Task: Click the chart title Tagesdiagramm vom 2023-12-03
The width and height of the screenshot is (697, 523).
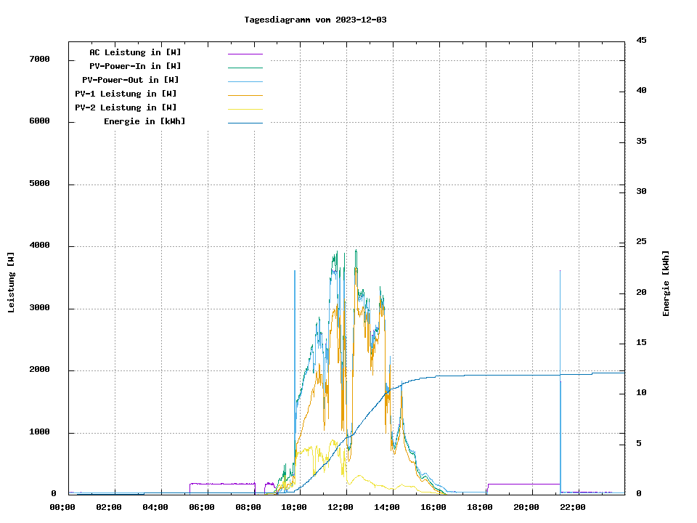Action: click(315, 20)
